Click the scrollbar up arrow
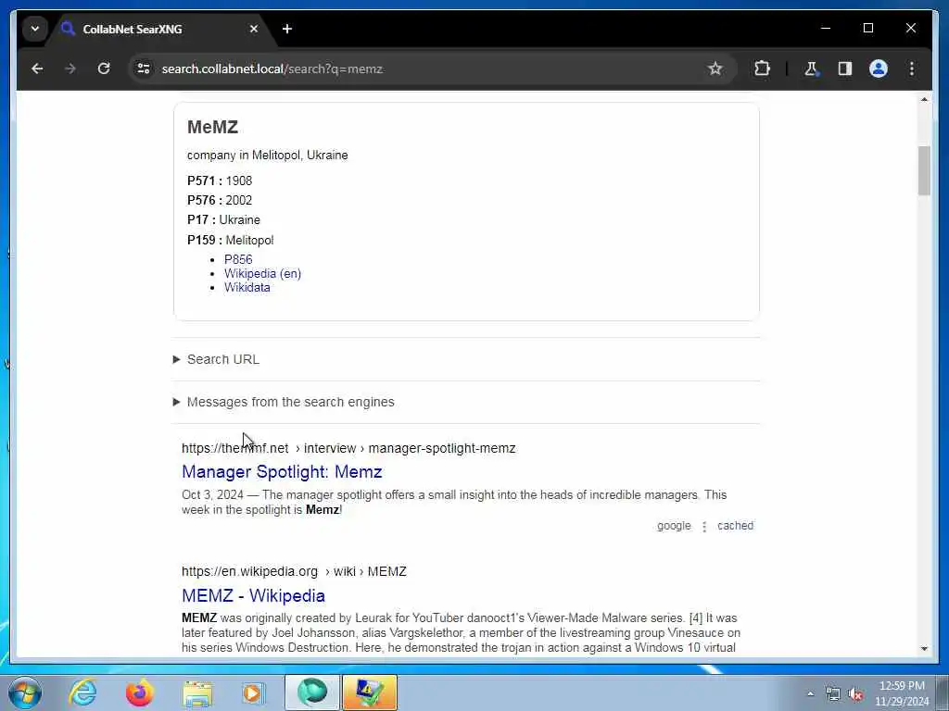The image size is (949, 711). pyautogui.click(x=924, y=99)
